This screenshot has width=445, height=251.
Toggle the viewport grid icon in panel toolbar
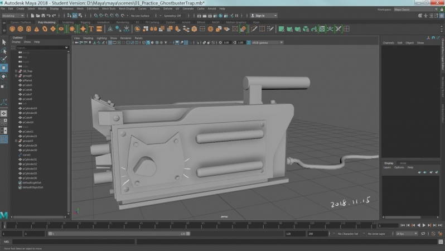pyautogui.click(x=110, y=42)
